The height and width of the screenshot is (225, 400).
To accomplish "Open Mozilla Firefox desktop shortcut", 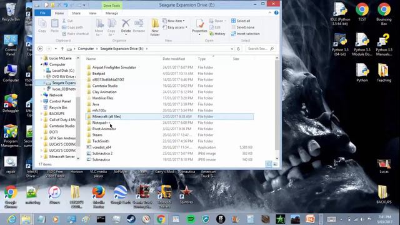I will pyautogui.click(x=99, y=197).
